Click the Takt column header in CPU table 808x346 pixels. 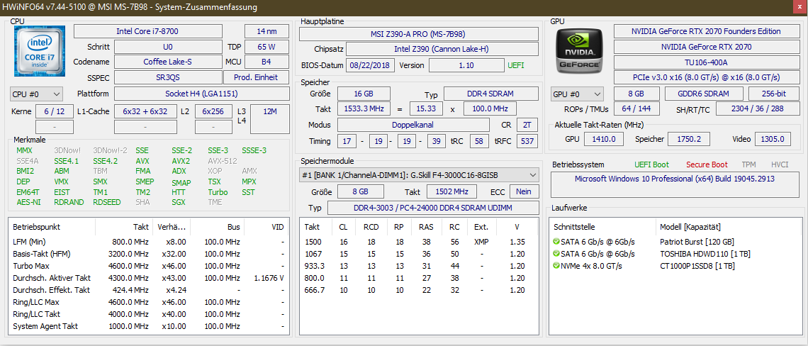coord(122,227)
